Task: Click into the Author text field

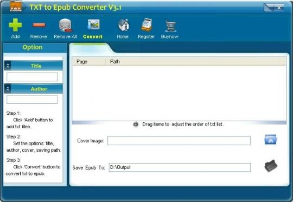Action: pos(32,99)
